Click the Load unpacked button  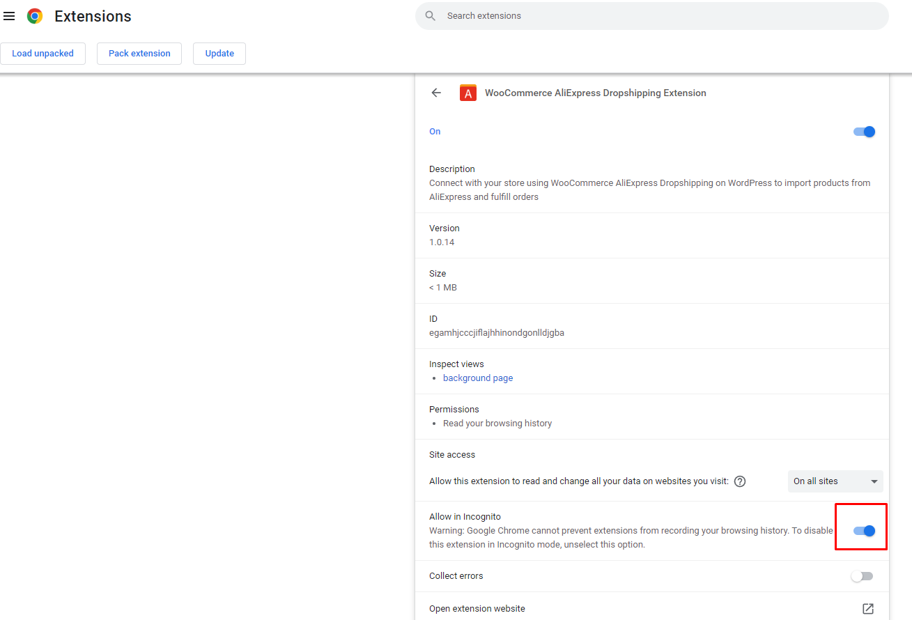[42, 54]
